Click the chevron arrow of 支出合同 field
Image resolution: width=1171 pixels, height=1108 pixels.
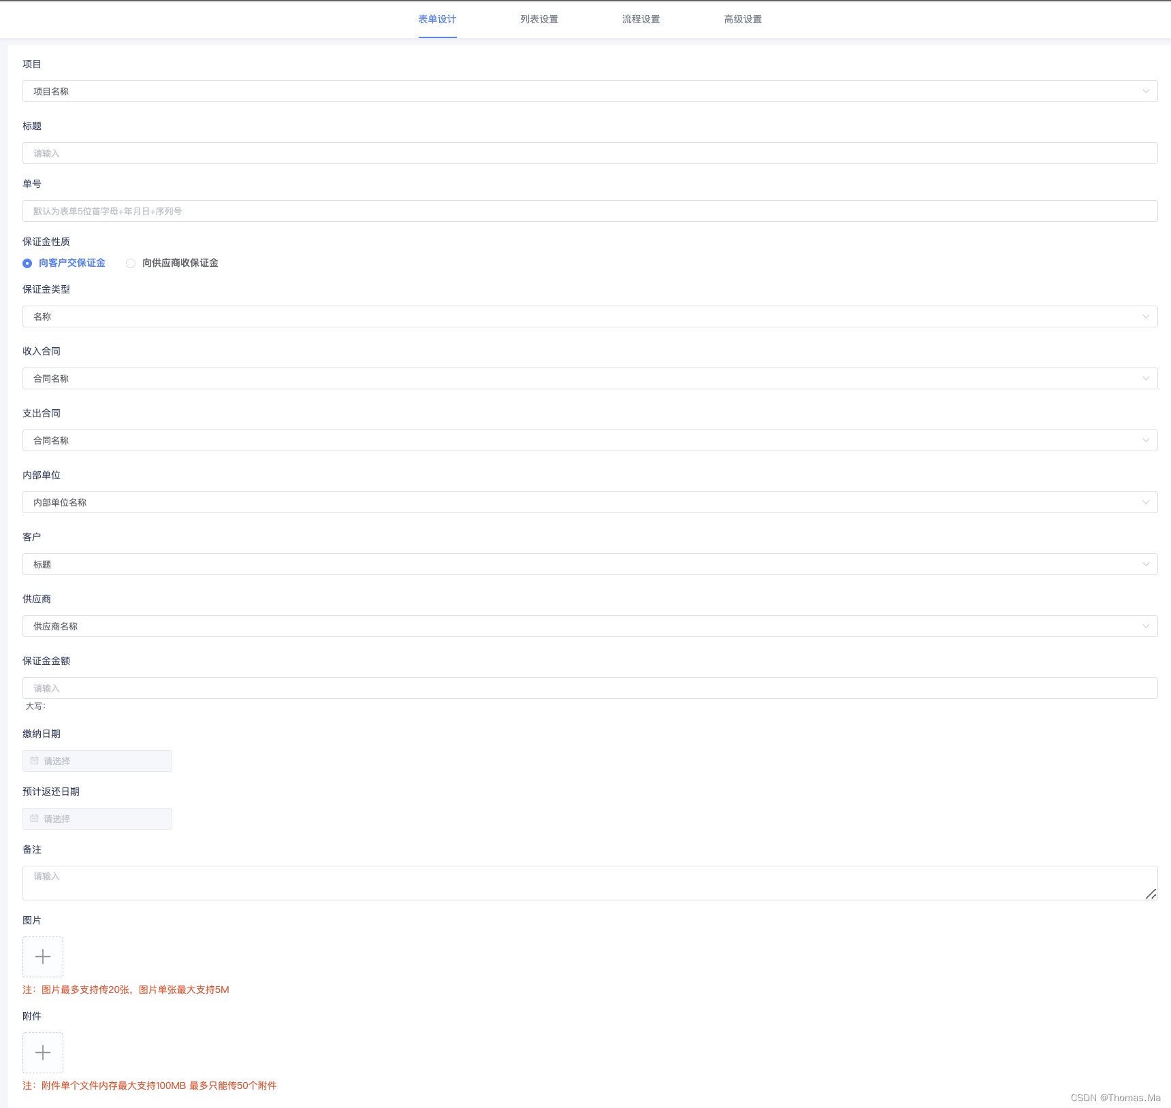point(1146,440)
